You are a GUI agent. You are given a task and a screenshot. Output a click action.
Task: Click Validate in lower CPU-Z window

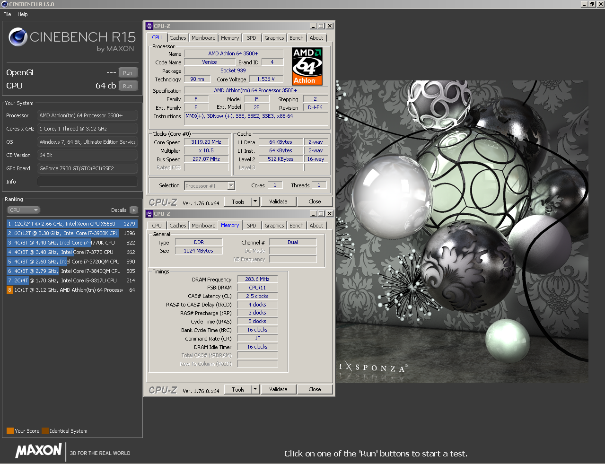(x=278, y=390)
